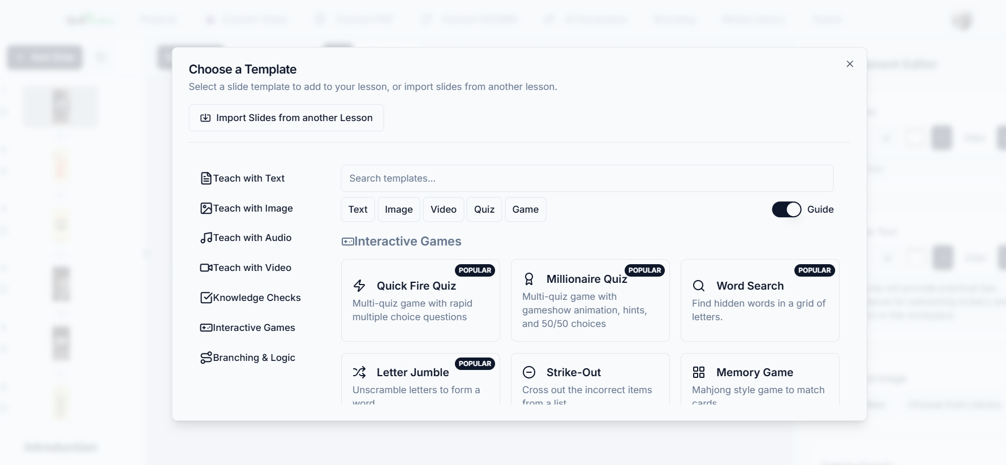Image resolution: width=1006 pixels, height=465 pixels.
Task: Click the import icon beside Import Slides
Action: coord(205,118)
